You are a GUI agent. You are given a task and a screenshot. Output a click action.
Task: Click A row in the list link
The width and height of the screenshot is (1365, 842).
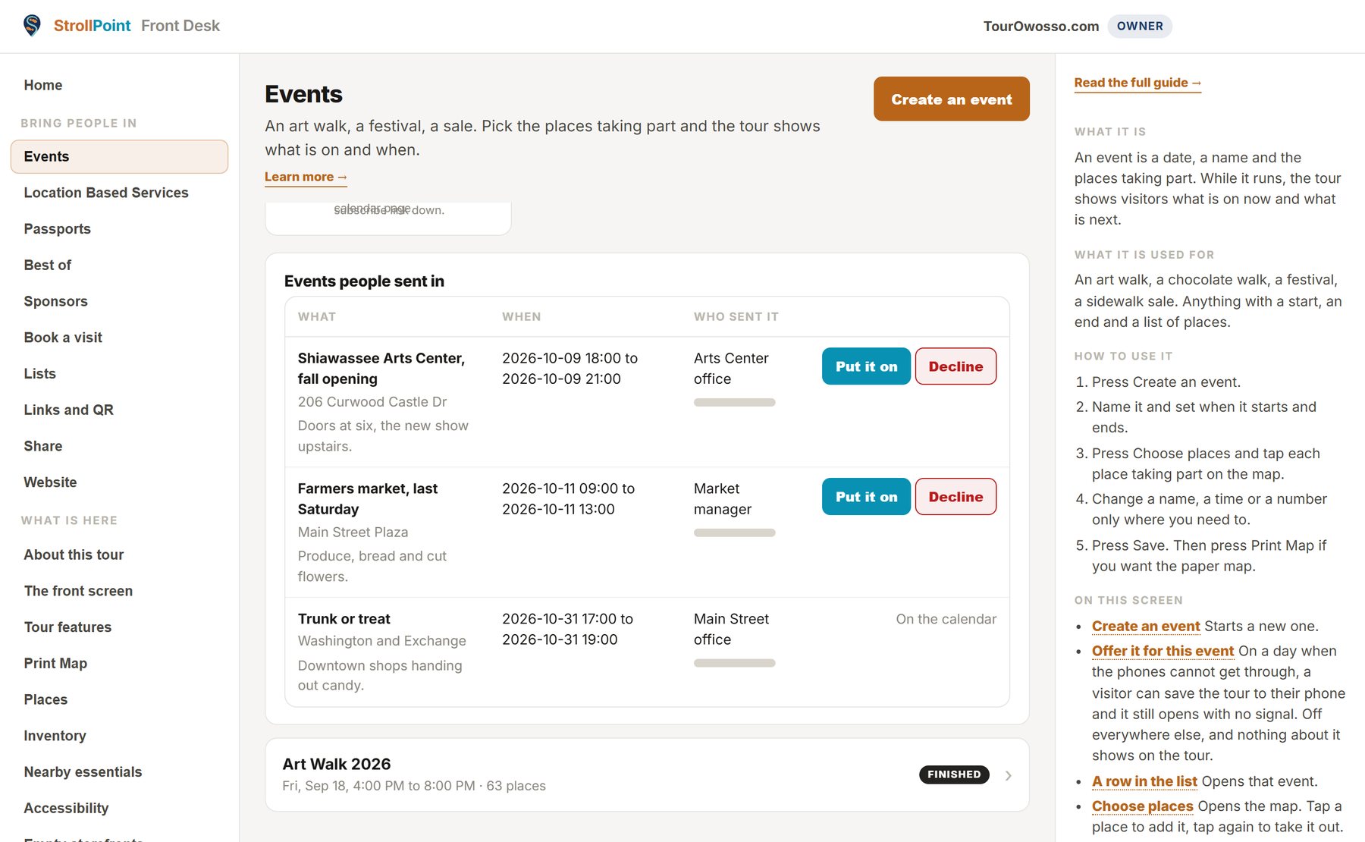[x=1144, y=781]
